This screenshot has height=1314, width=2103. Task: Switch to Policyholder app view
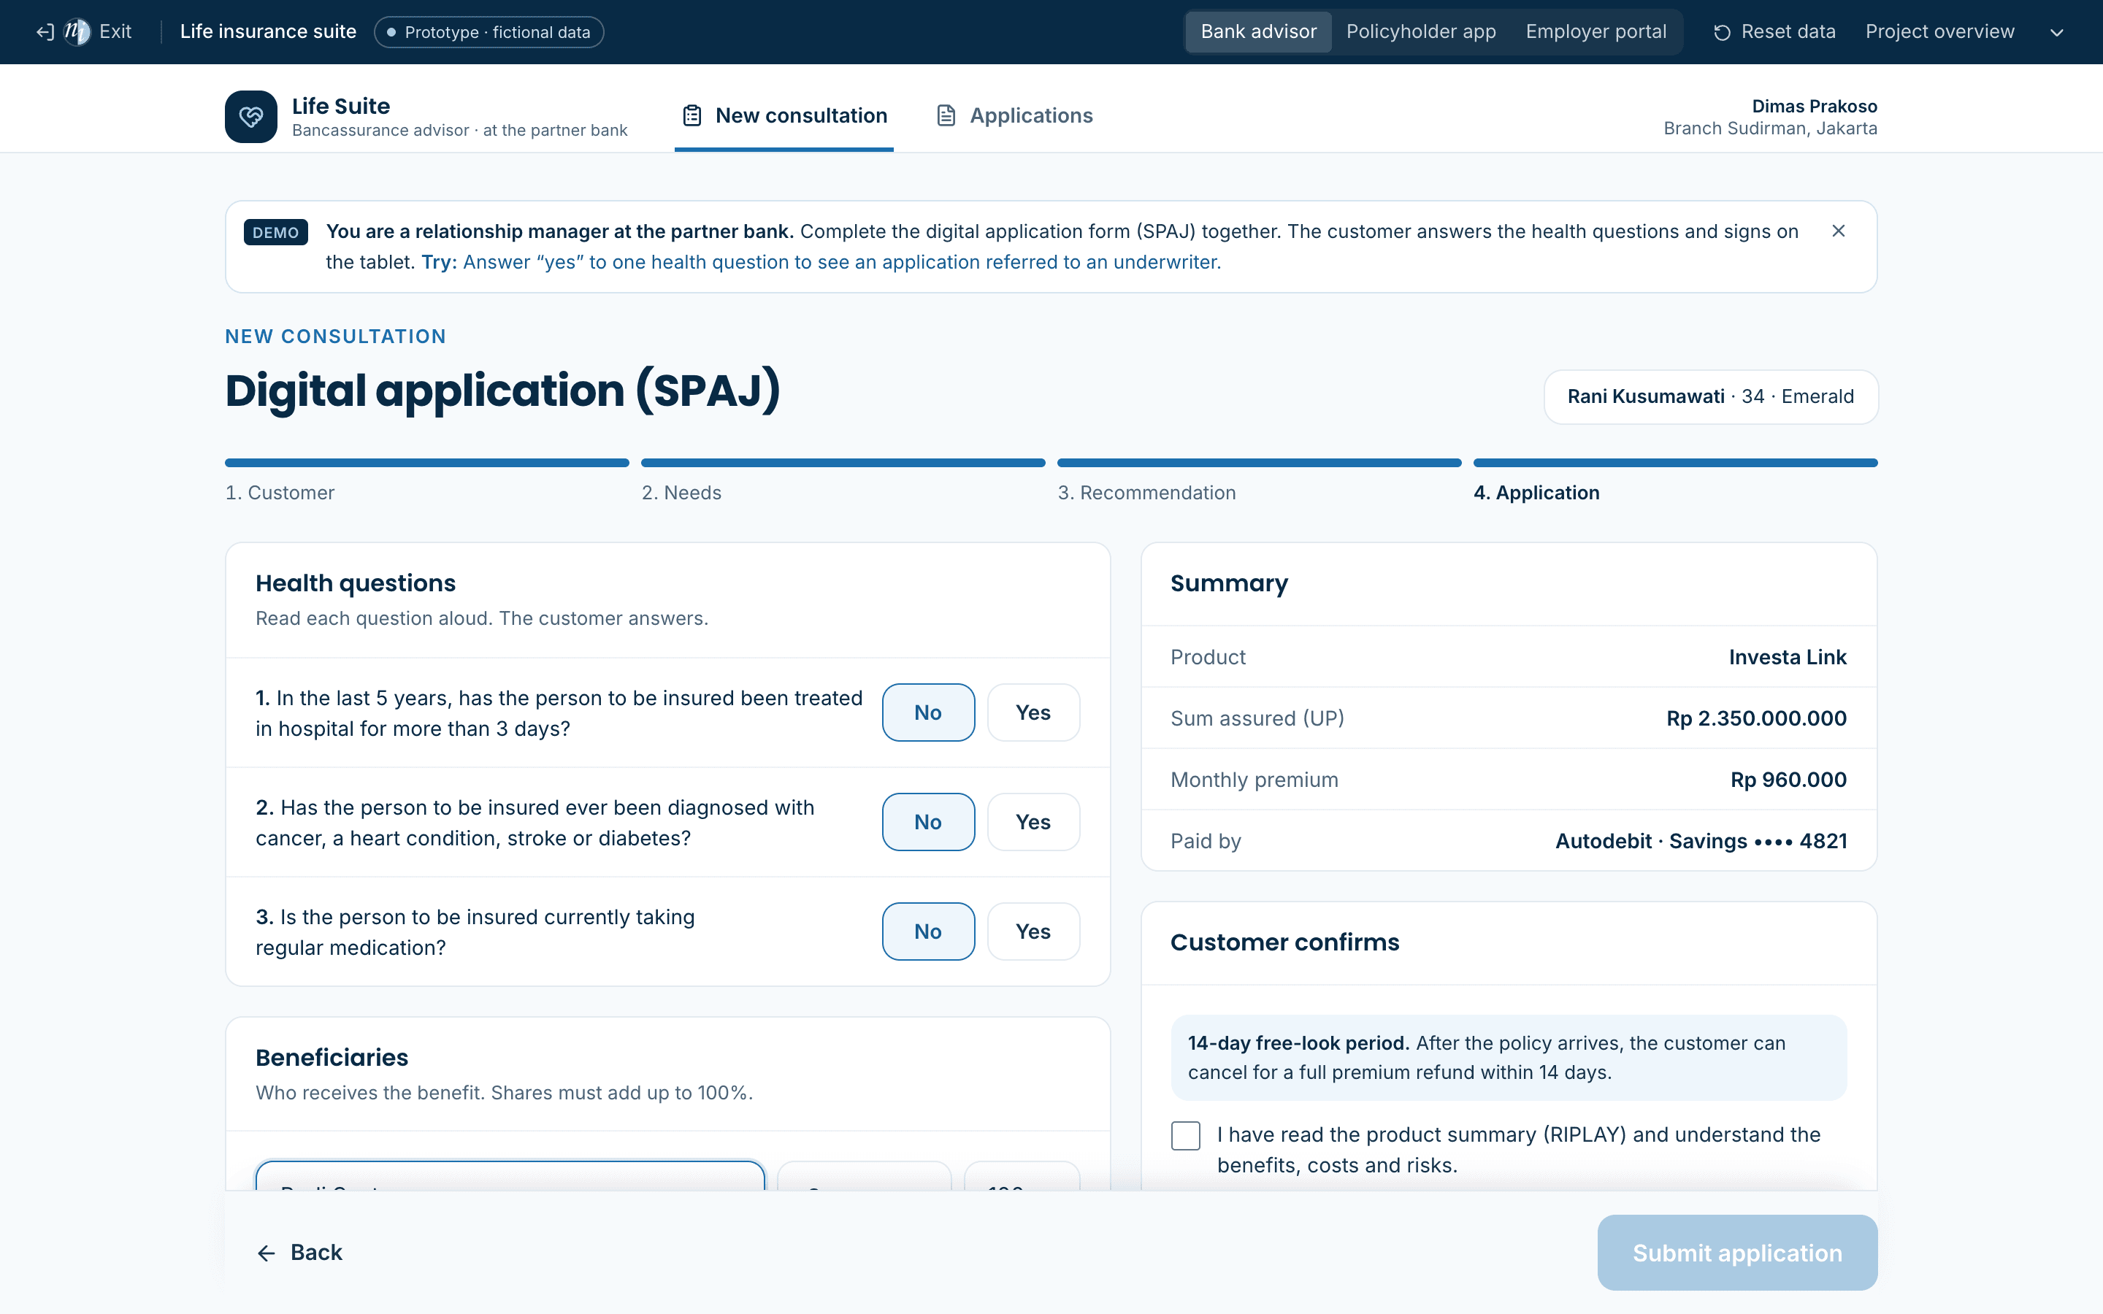coord(1421,32)
